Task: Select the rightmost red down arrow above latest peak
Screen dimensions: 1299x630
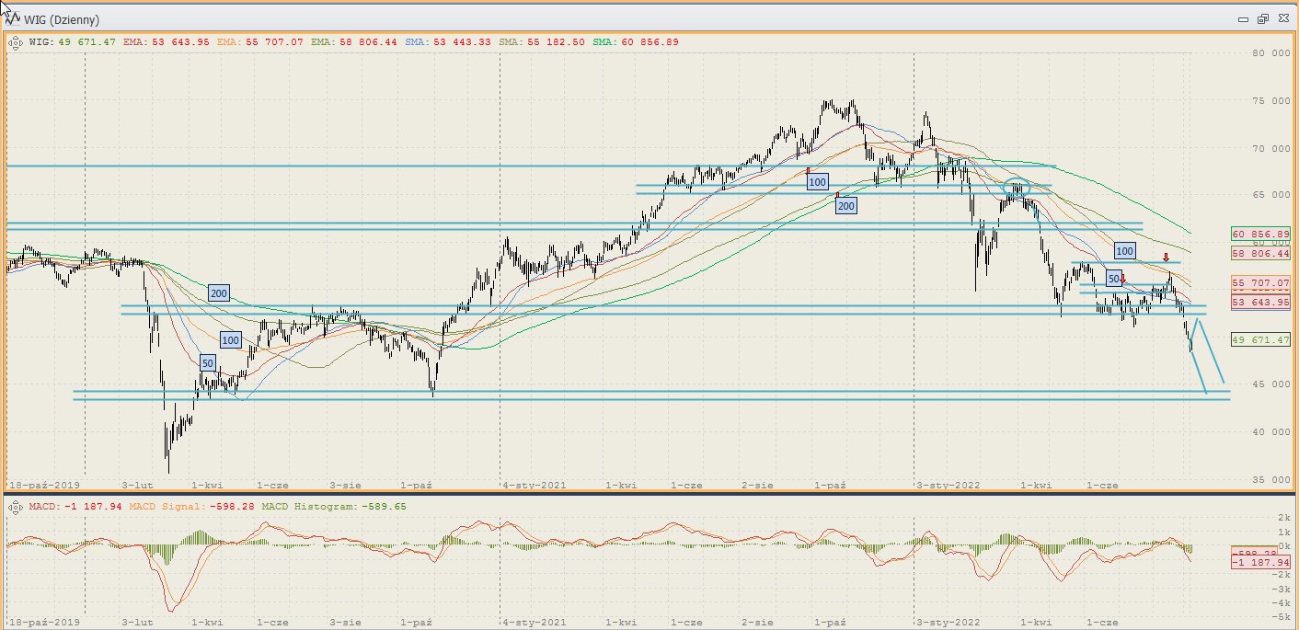Action: tap(1166, 258)
